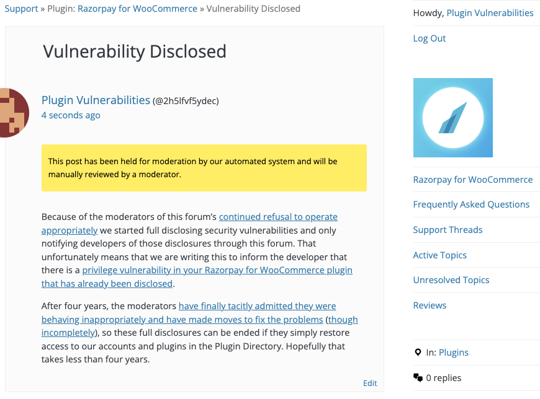Click the speech bubbles replies icon
540x399 pixels.
(418, 378)
